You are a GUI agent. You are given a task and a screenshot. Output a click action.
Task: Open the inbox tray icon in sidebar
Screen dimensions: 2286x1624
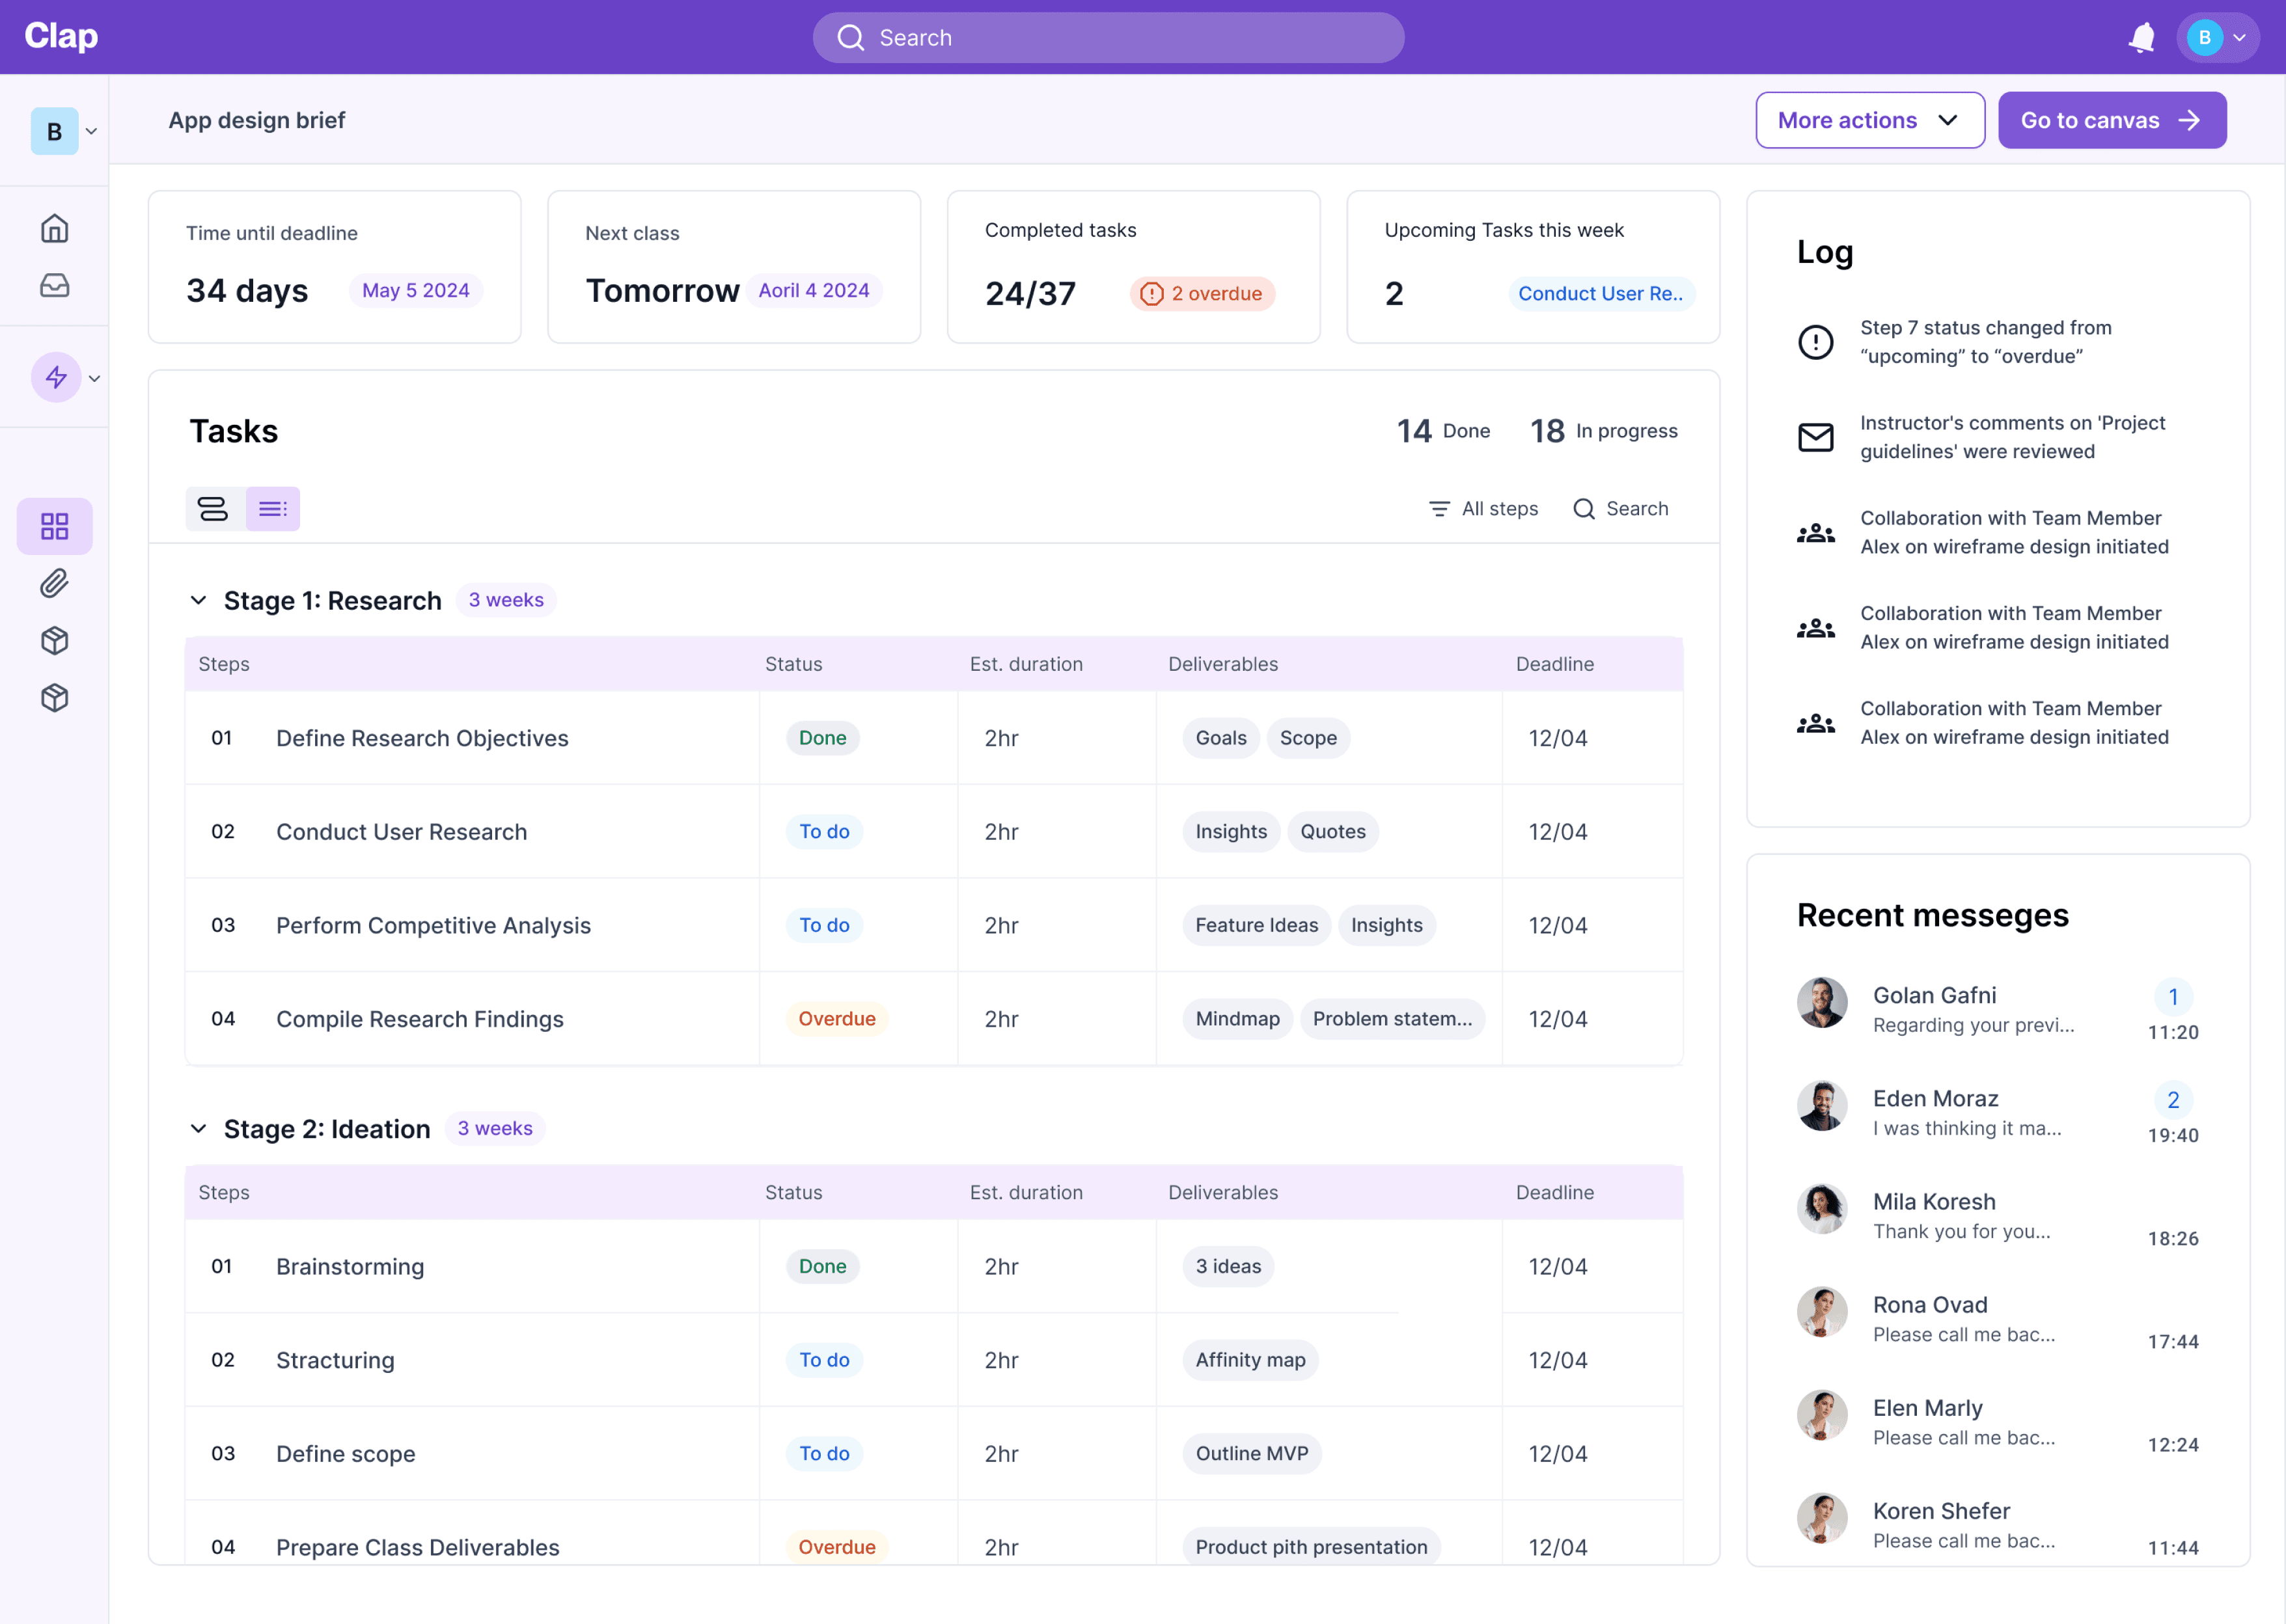[x=55, y=286]
